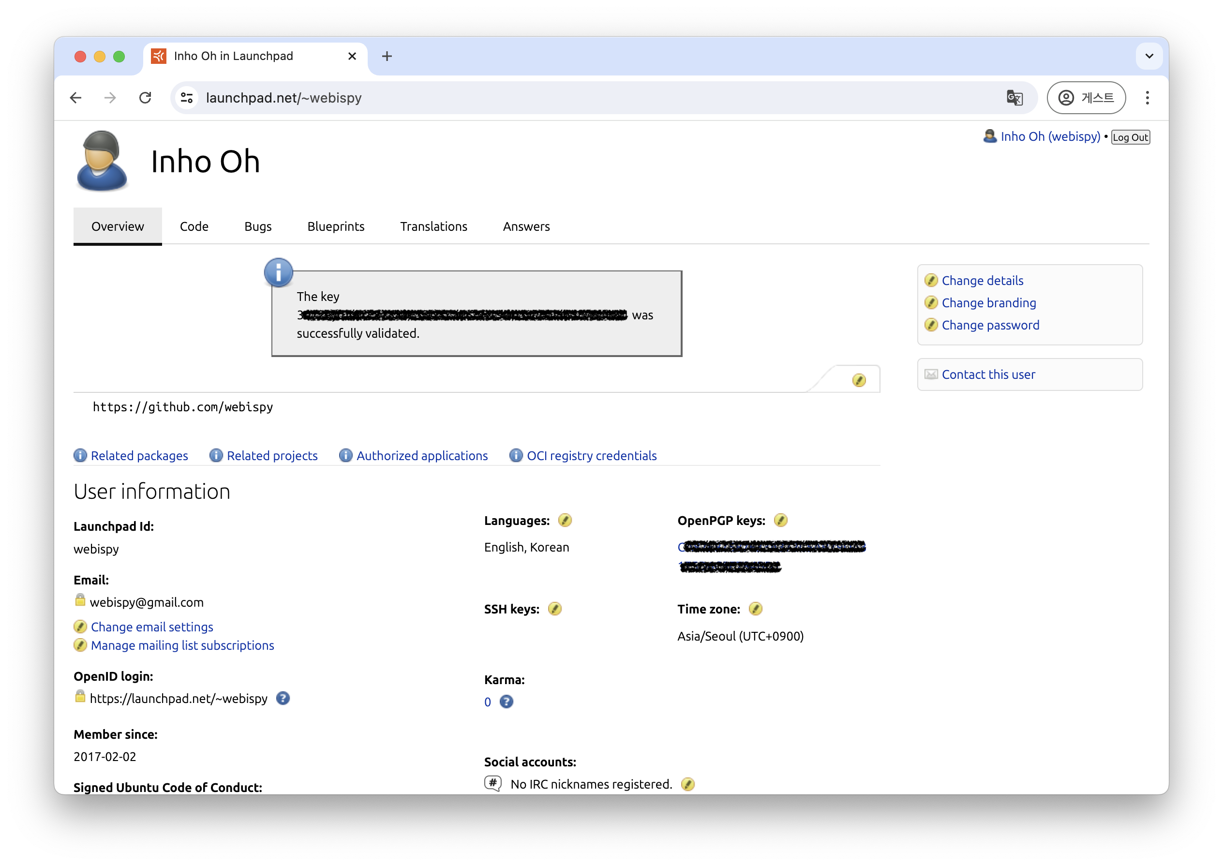Go to the Translations tab
The width and height of the screenshot is (1223, 866).
click(434, 226)
